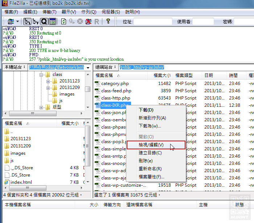Screen dimensions: 254x223
Task: Open the 佇列(Q) menu
Action: [89, 12]
